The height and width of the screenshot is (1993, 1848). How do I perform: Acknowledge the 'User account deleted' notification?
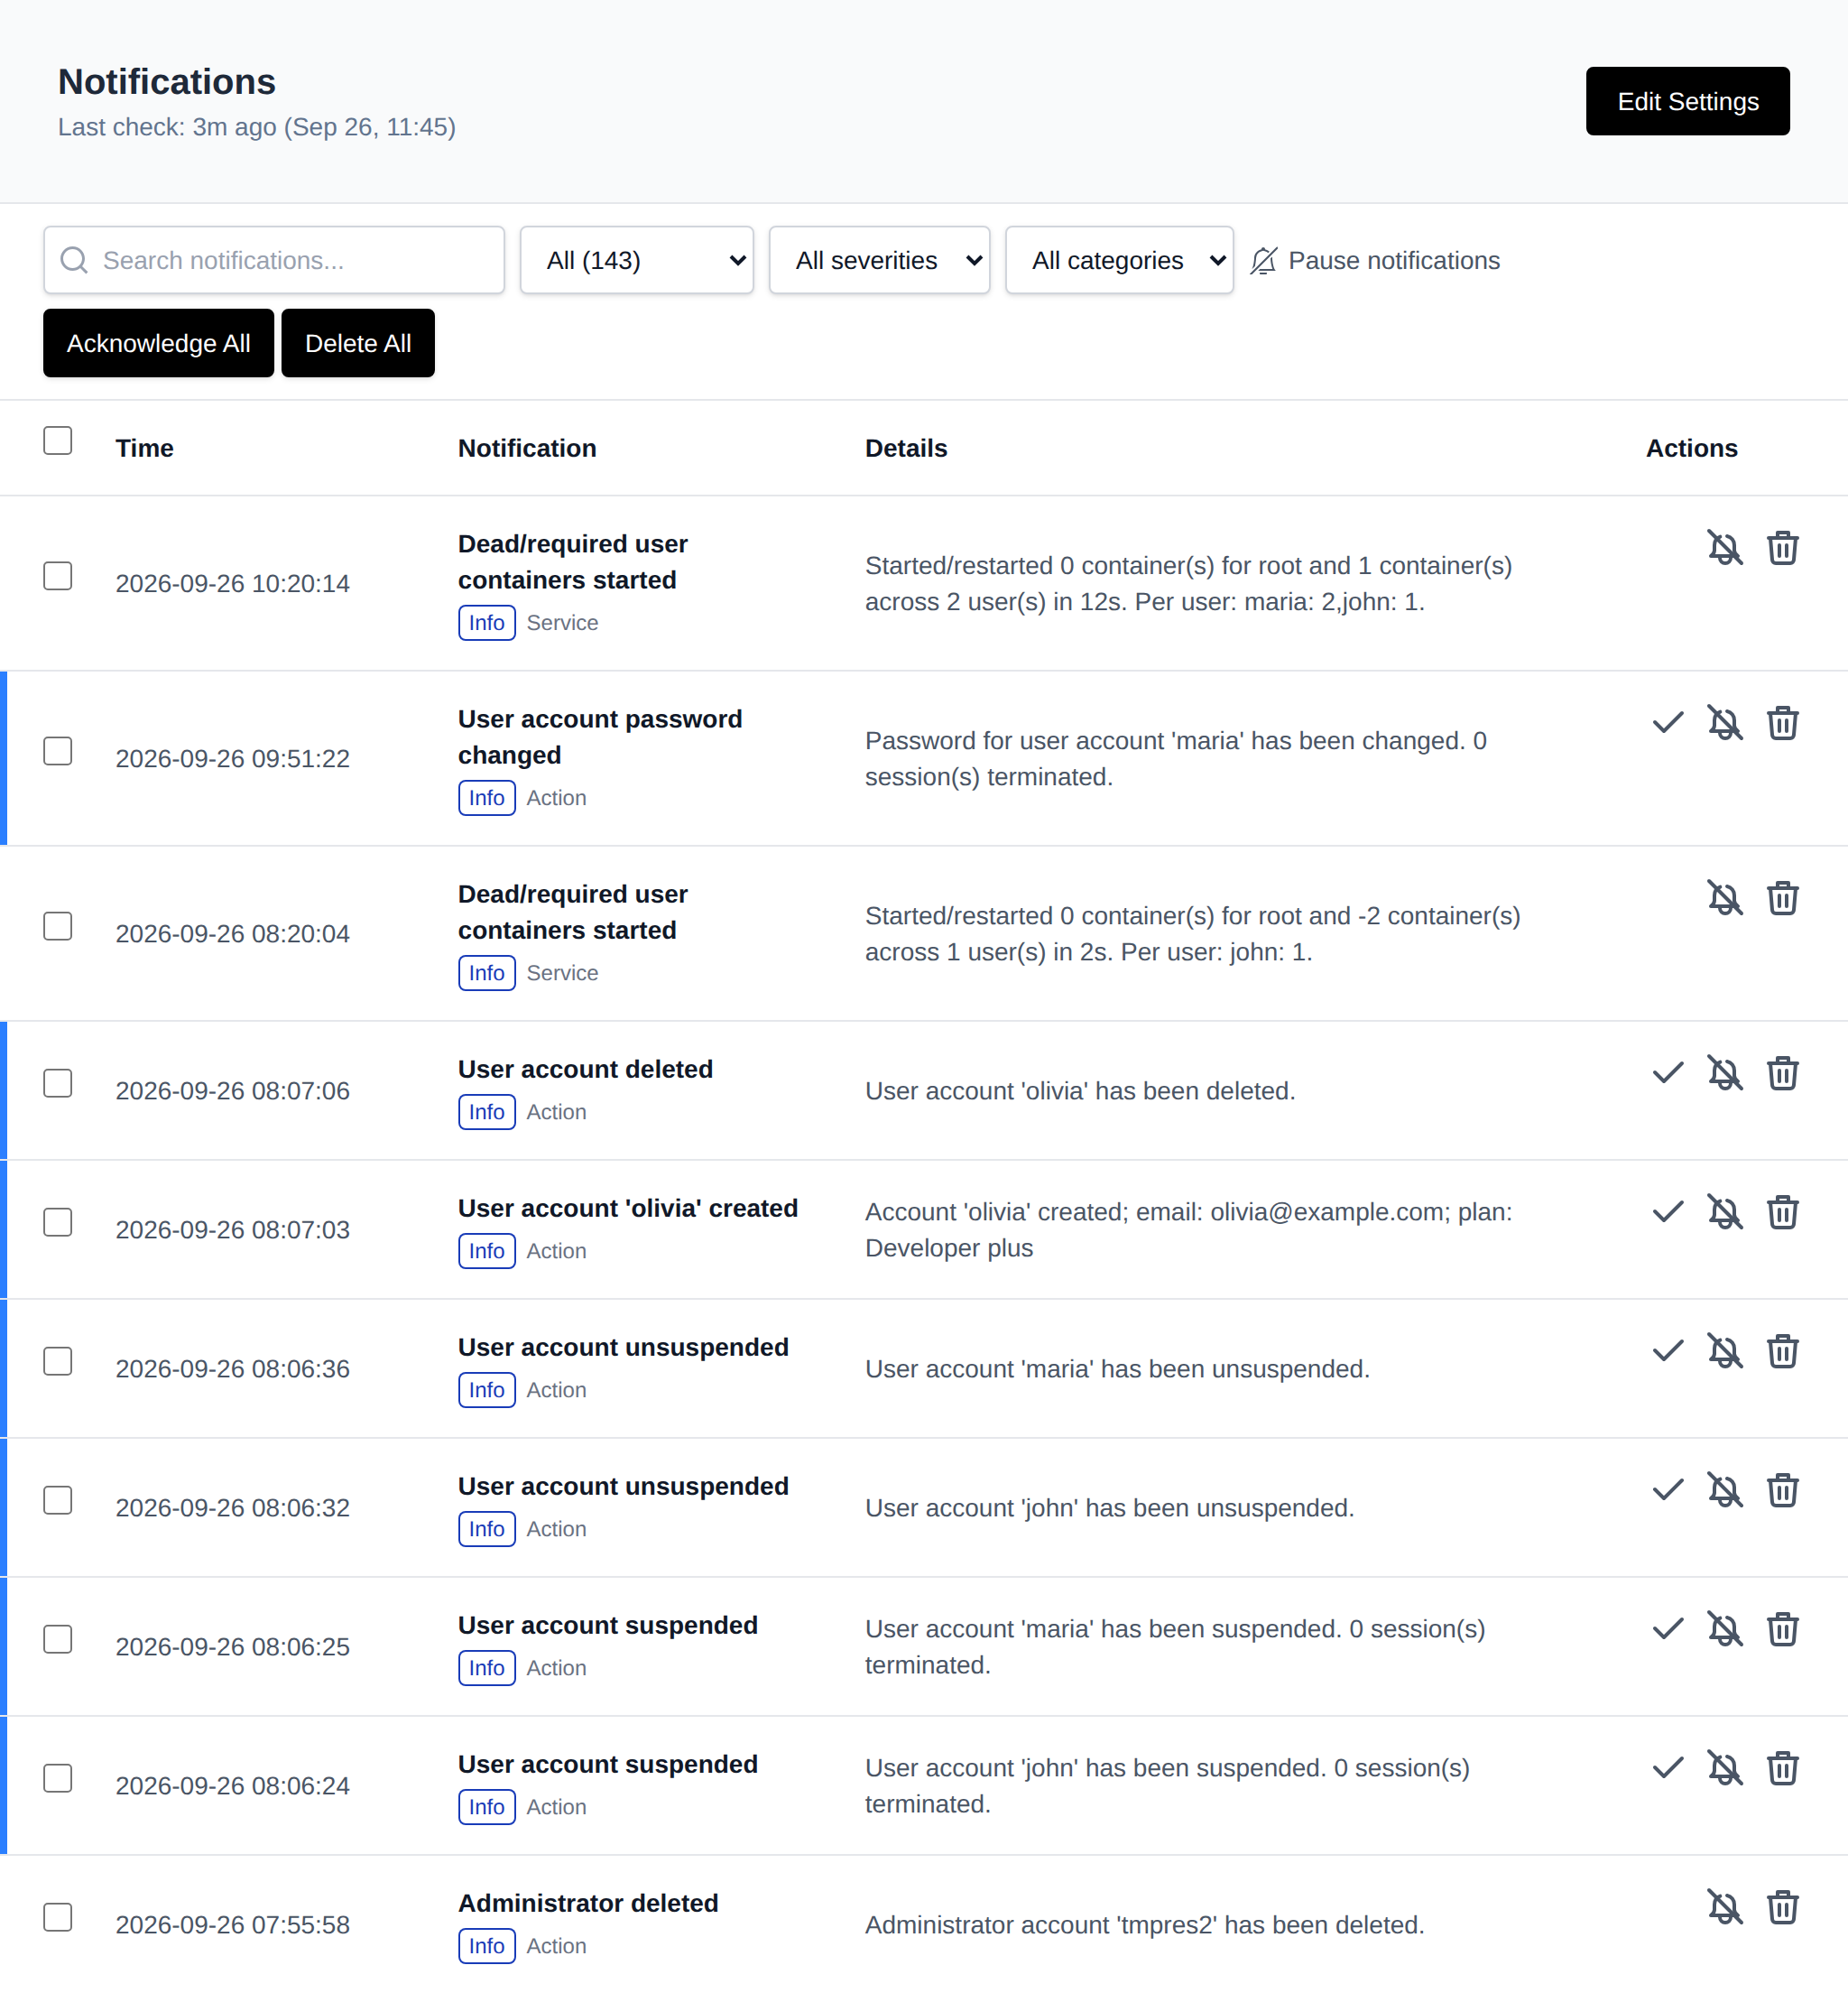[x=1667, y=1073]
